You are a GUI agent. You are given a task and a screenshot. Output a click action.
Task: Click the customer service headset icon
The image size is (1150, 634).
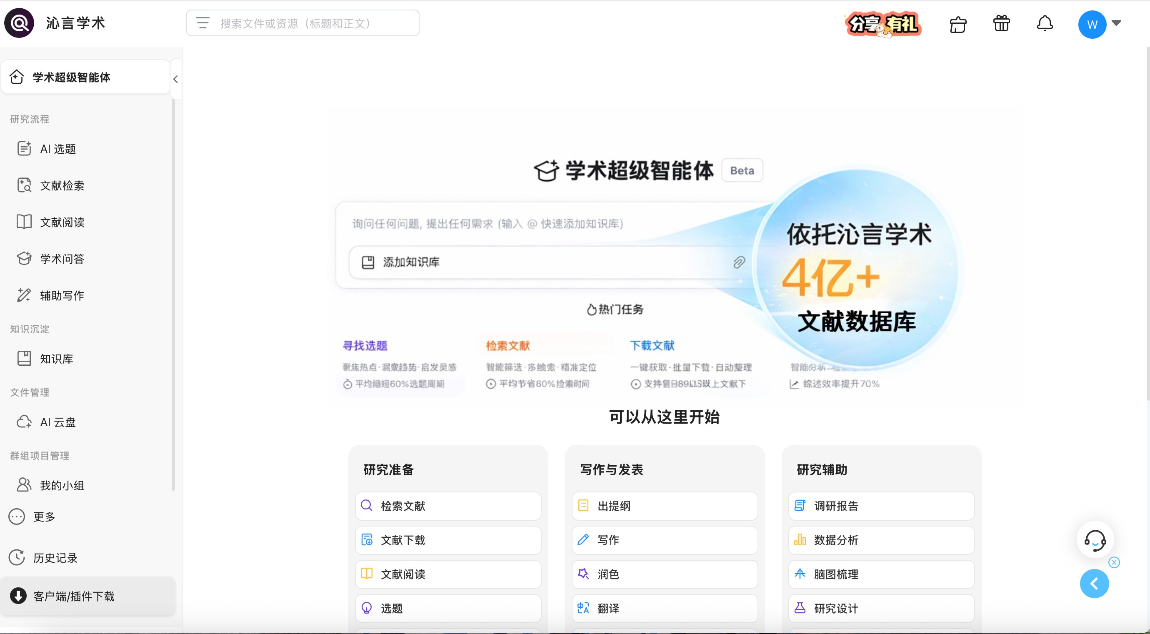tap(1094, 540)
